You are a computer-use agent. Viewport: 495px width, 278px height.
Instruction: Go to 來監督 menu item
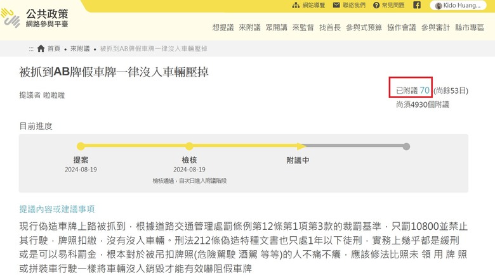pos(303,28)
